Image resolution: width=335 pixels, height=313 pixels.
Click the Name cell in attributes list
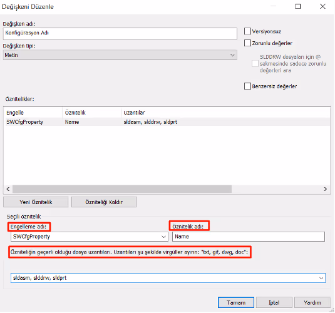point(72,122)
